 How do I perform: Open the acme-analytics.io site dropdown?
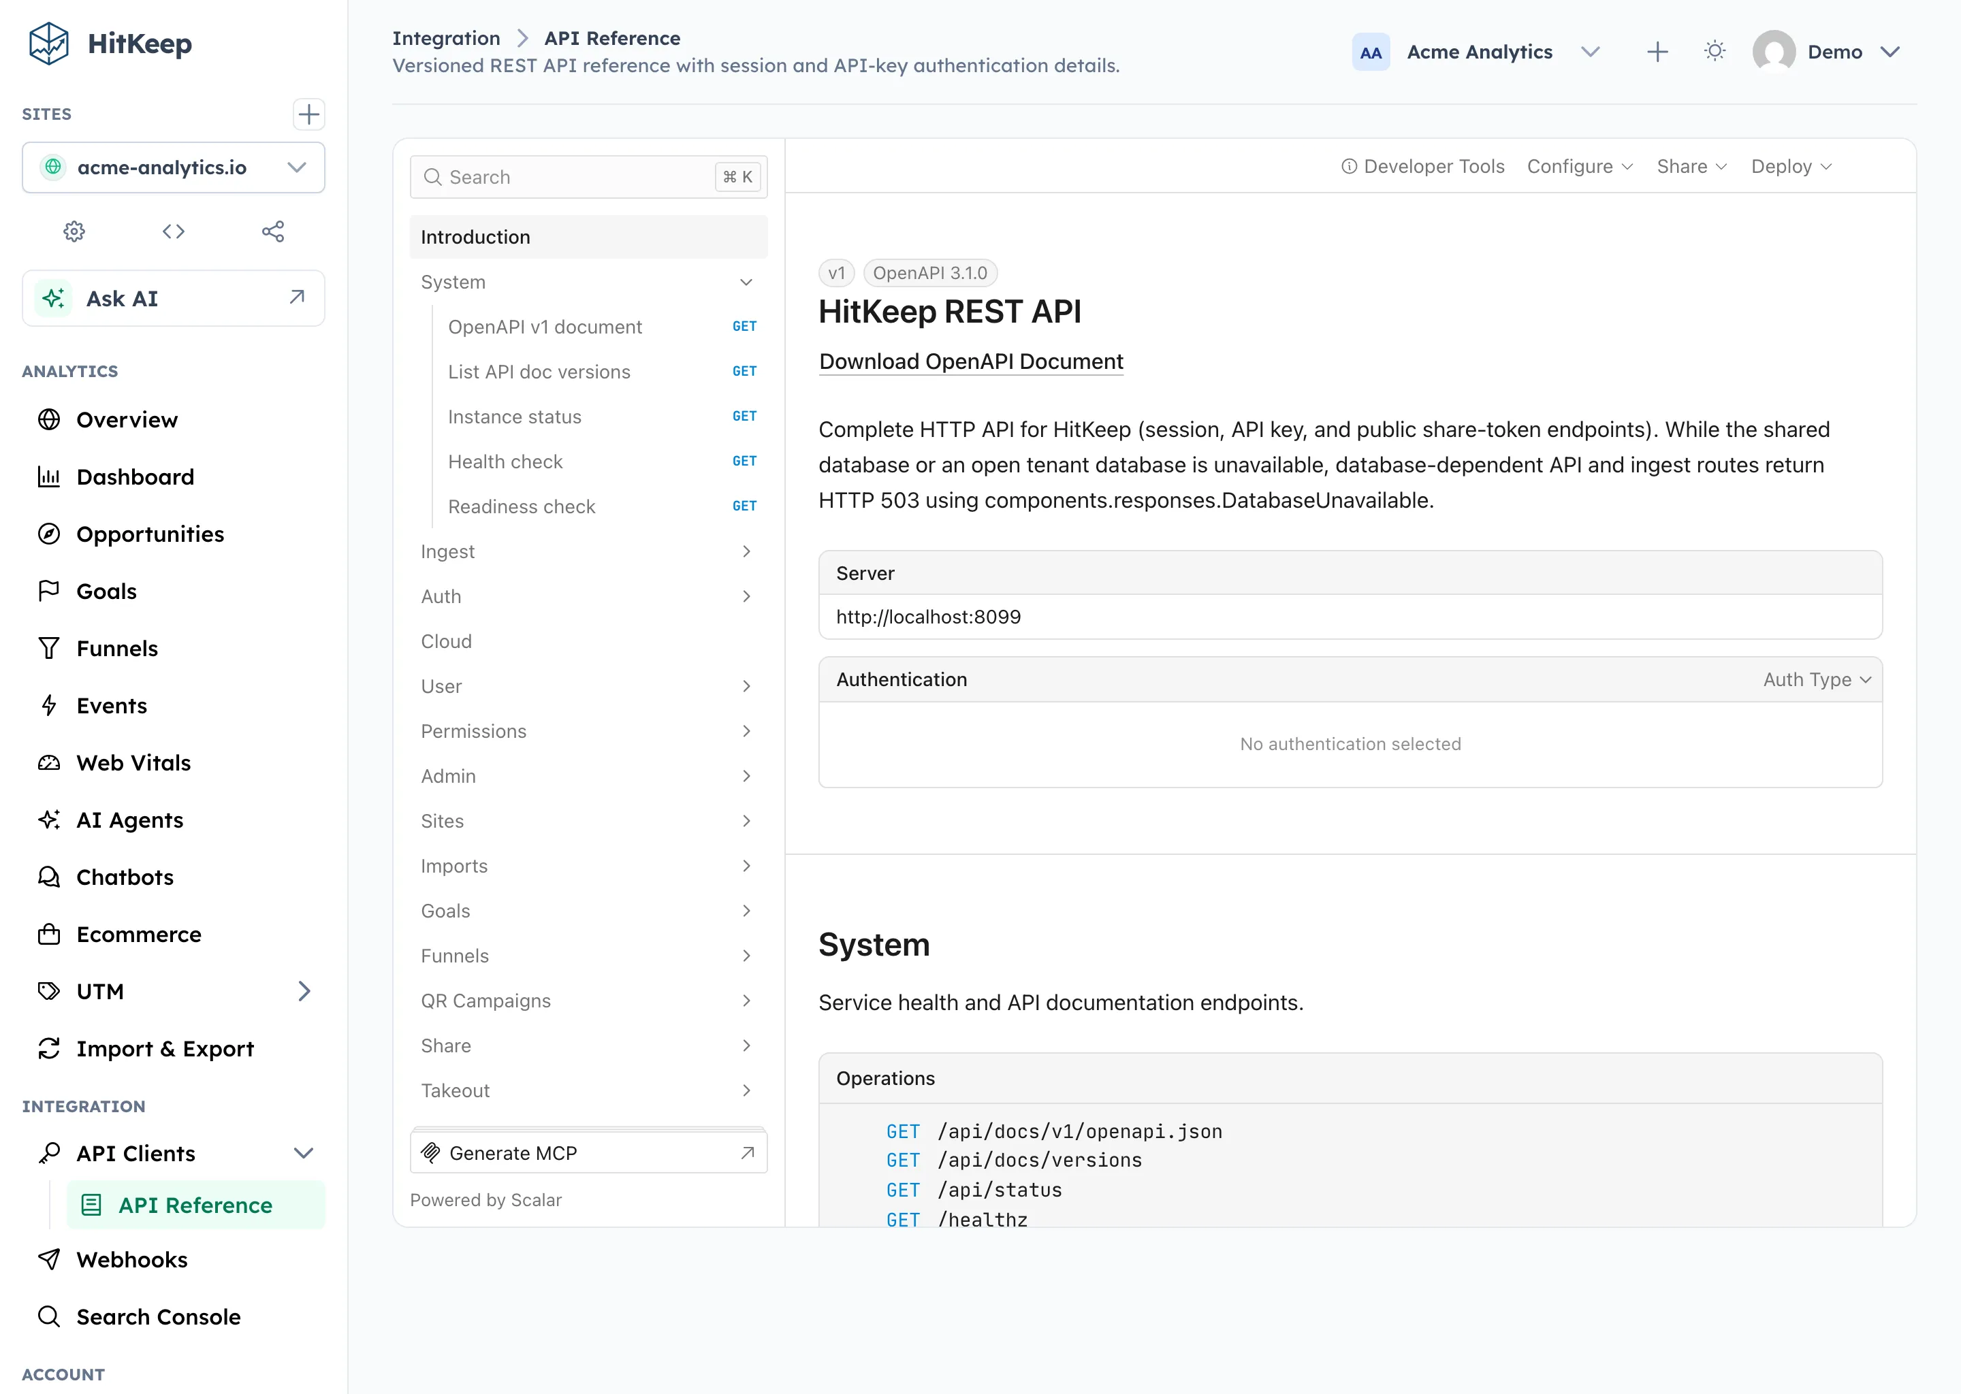tap(174, 167)
